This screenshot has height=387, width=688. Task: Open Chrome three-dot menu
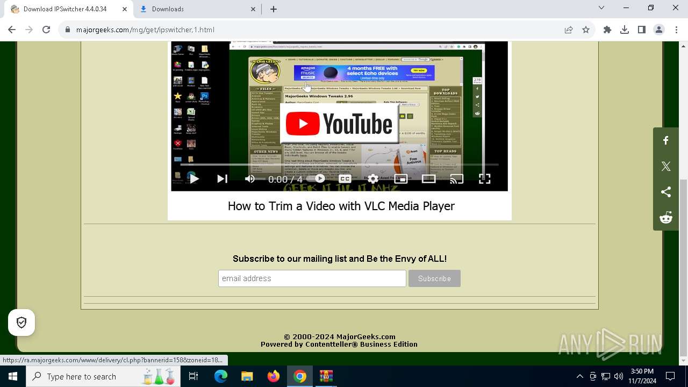coord(676,30)
